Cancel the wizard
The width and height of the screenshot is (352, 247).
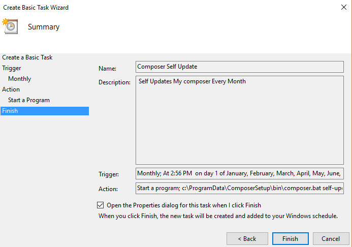[330, 238]
